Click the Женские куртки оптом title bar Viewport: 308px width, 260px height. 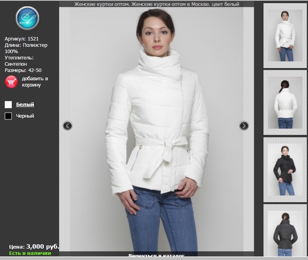pyautogui.click(x=156, y=4)
